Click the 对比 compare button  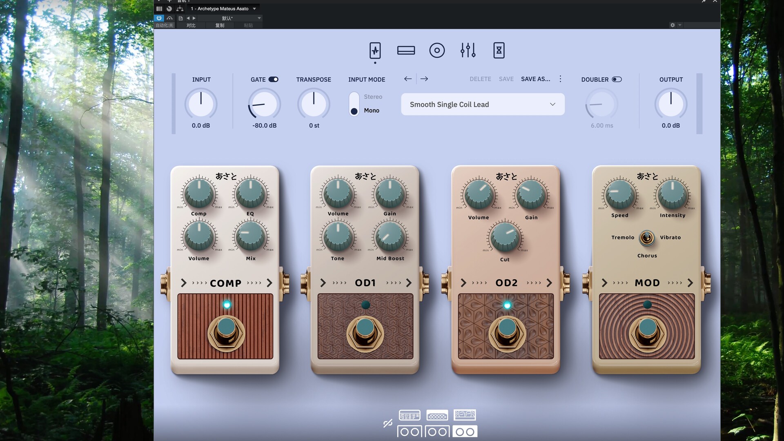tap(191, 25)
